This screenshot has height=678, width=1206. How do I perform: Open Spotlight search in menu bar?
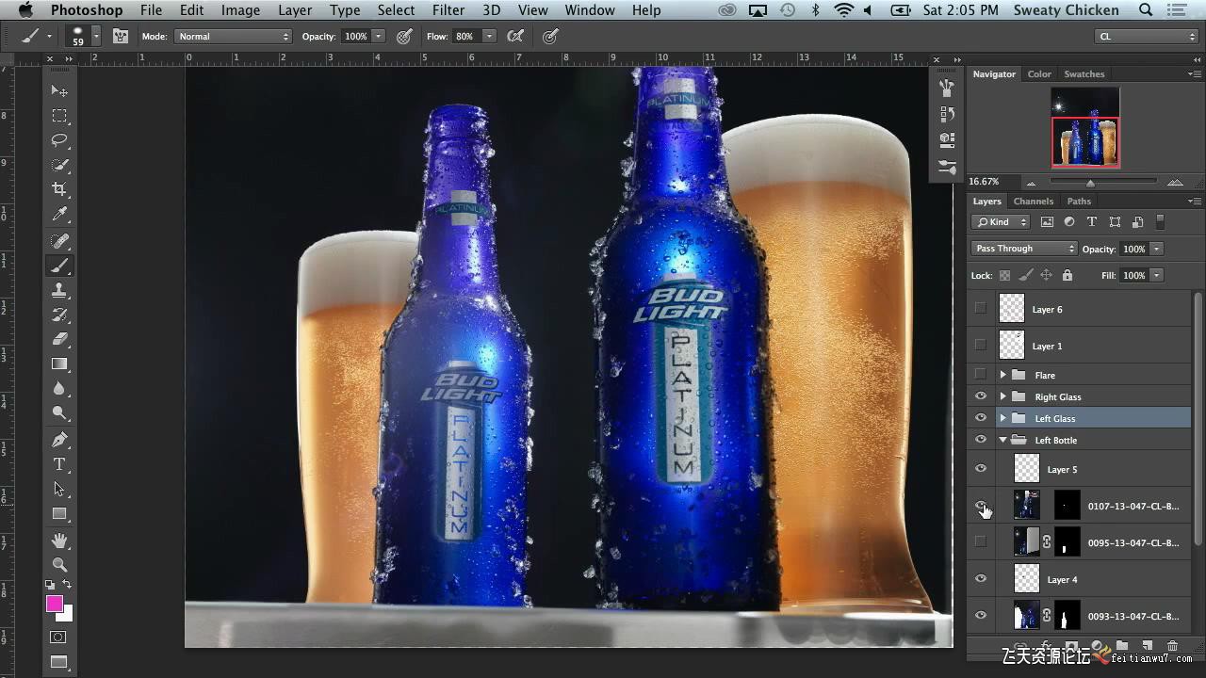point(1146,10)
